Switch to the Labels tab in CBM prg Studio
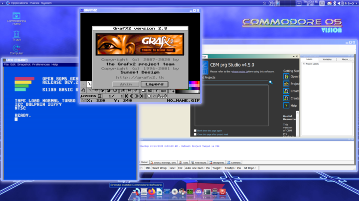This screenshot has height=201, width=359. pos(309,59)
